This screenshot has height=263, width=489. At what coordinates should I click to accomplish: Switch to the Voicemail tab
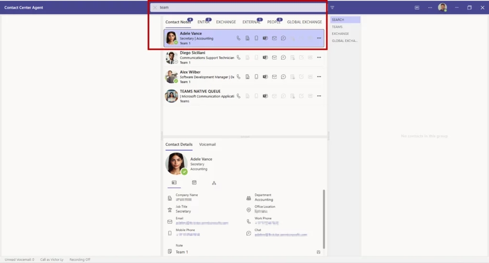pos(207,144)
